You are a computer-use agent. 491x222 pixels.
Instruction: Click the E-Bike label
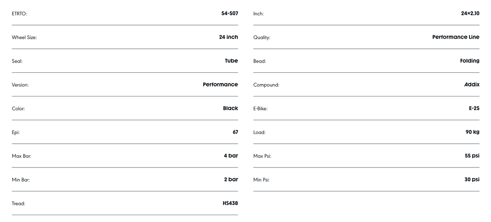260,109
